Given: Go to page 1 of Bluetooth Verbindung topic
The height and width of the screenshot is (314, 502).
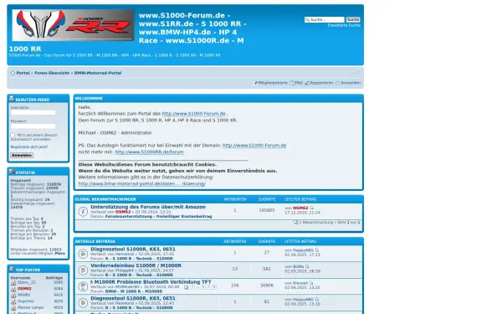Looking at the screenshot, I should 192,287.
